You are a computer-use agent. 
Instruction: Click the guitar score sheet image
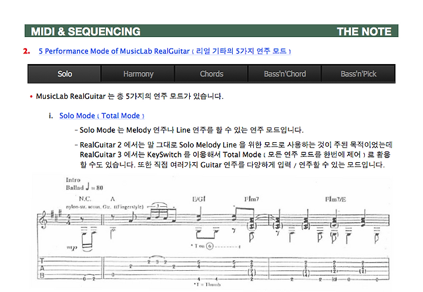click(x=211, y=231)
